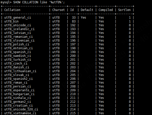The width and height of the screenshot is (152, 115).
Task: Click the utf8_german2_ci collation
Action: coord(18,102)
